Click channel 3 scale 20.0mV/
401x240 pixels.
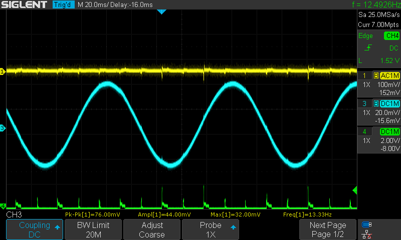coord(387,112)
